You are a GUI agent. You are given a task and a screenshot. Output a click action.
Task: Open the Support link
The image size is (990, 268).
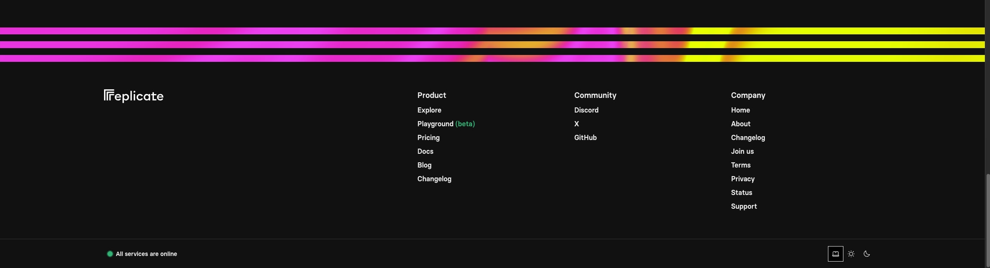click(744, 206)
